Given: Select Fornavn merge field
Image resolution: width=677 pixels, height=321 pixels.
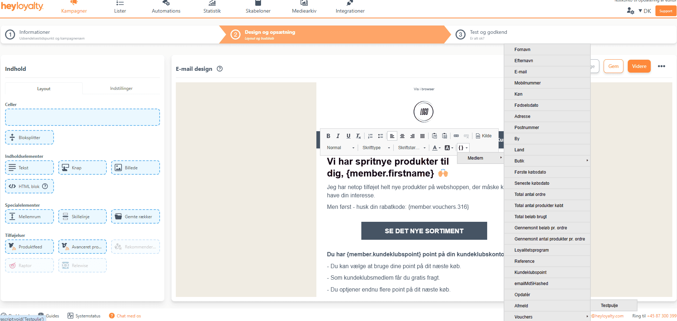Looking at the screenshot, I should coord(547,50).
